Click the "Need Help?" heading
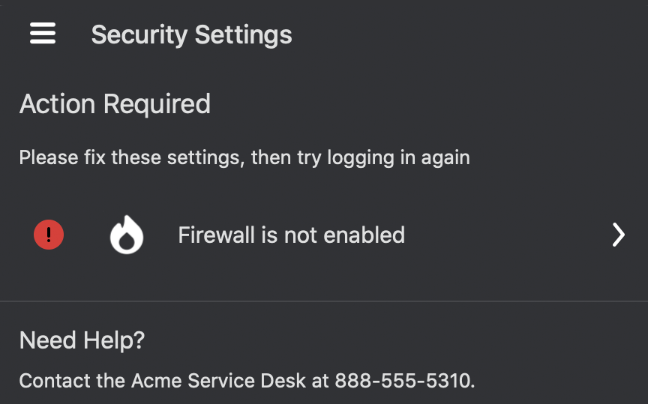Viewport: 648px width, 404px height. click(82, 340)
